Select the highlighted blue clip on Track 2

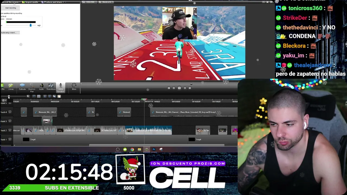pos(148,131)
